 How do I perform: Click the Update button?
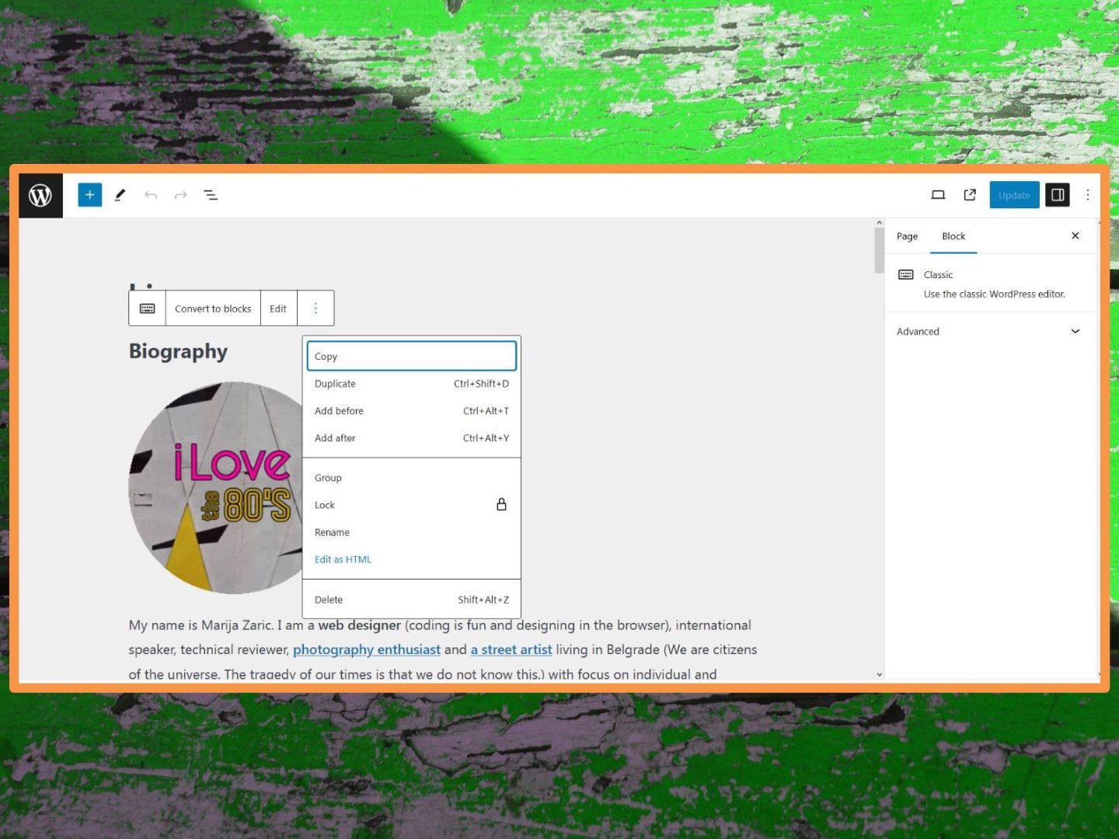click(1014, 195)
